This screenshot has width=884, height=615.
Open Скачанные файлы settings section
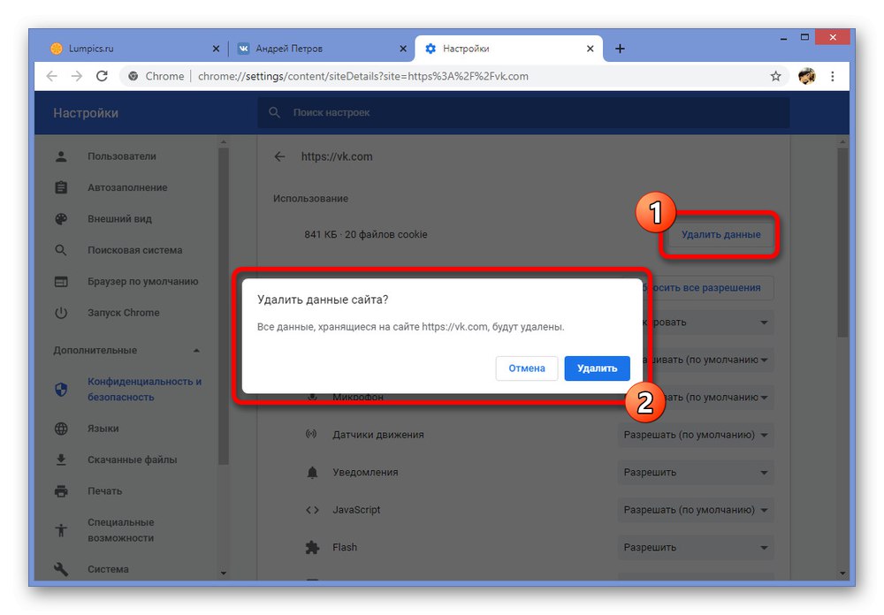[x=133, y=459]
